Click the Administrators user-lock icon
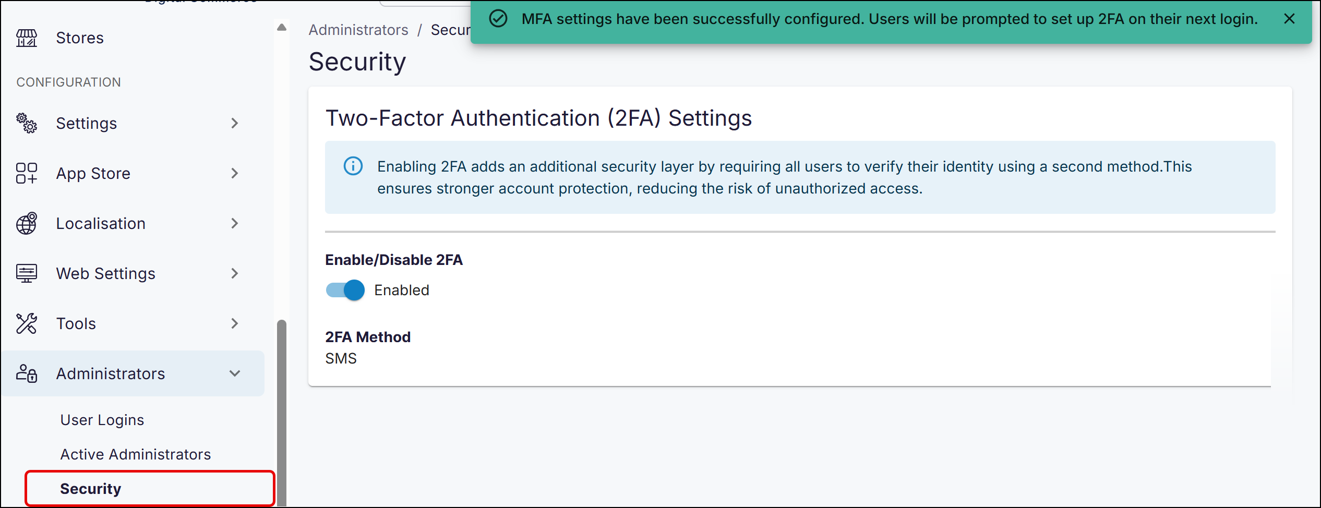This screenshot has height=508, width=1321. coord(27,373)
